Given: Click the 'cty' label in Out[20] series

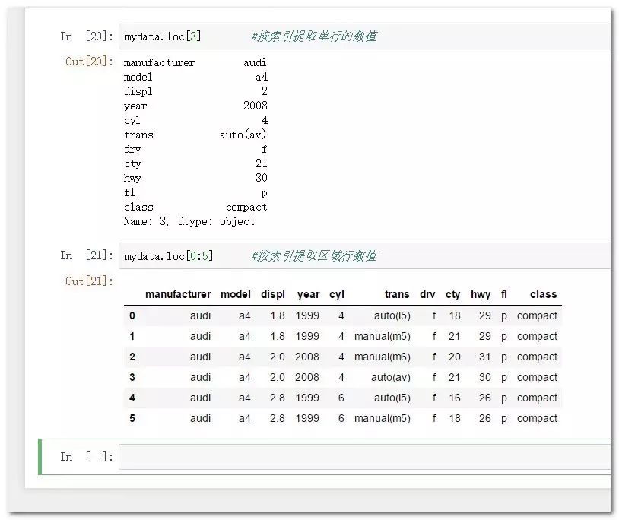Looking at the screenshot, I should click(x=132, y=164).
